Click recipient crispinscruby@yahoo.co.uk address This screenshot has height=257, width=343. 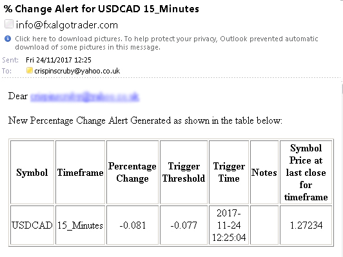click(x=77, y=71)
